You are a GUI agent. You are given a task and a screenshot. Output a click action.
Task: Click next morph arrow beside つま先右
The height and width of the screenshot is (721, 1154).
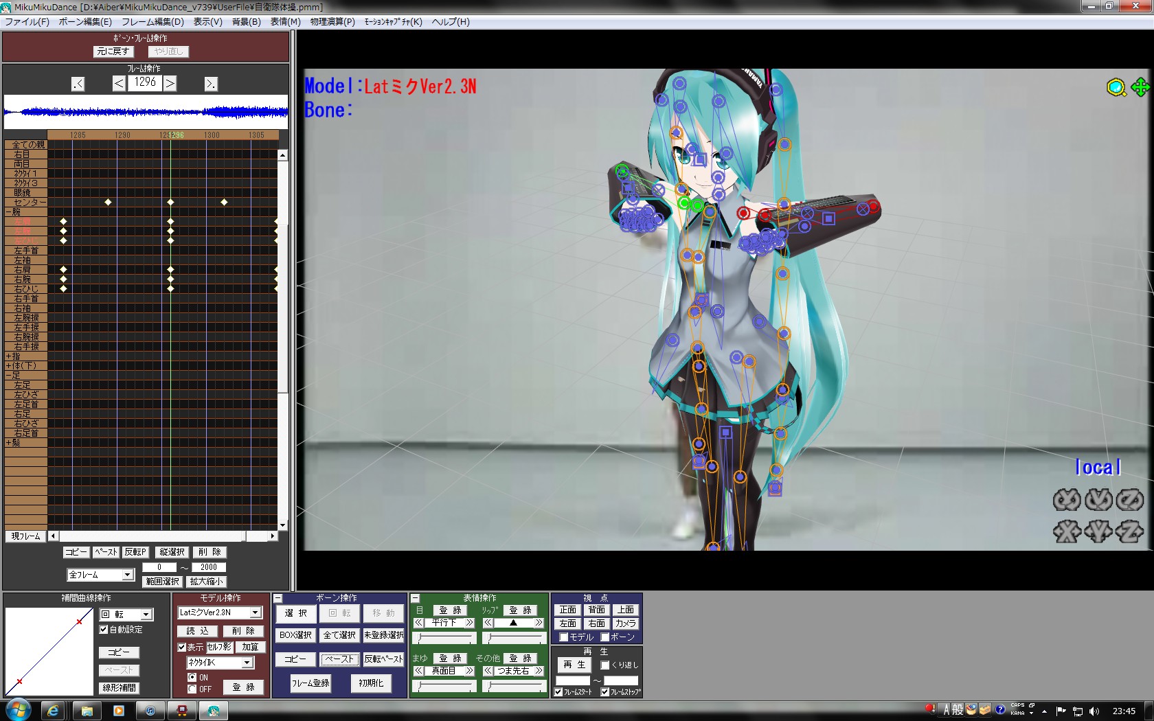(x=539, y=671)
